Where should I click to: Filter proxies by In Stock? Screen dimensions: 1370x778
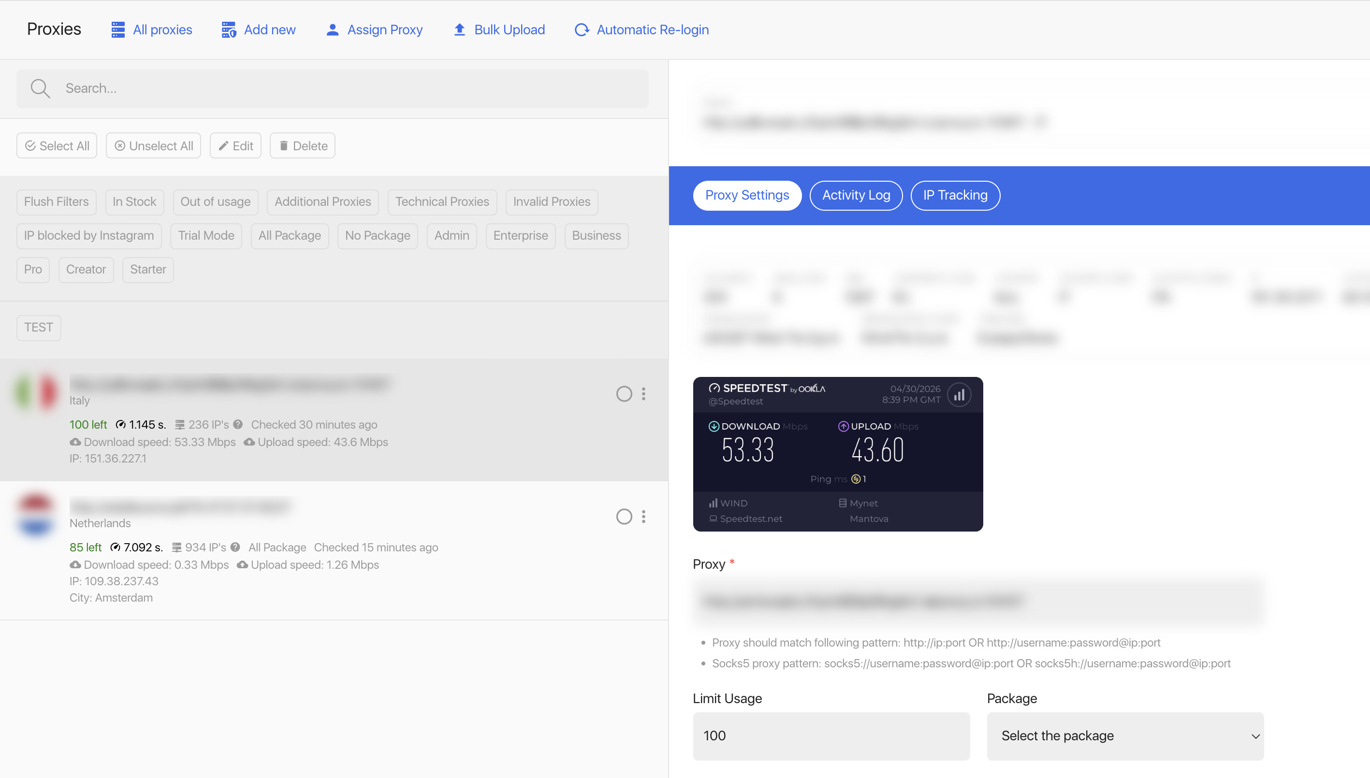coord(134,202)
